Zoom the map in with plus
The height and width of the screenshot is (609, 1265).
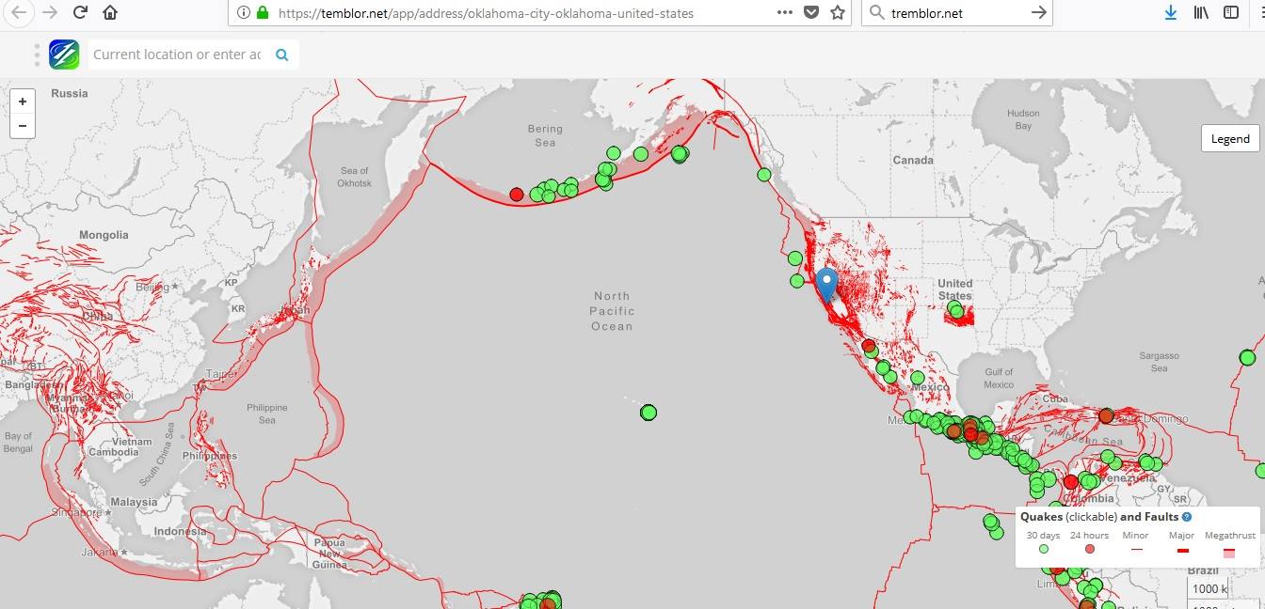[23, 101]
